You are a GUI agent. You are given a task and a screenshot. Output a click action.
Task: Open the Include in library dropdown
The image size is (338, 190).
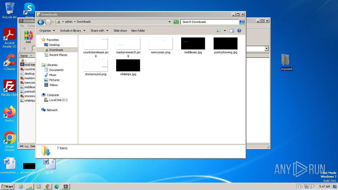coord(73,31)
